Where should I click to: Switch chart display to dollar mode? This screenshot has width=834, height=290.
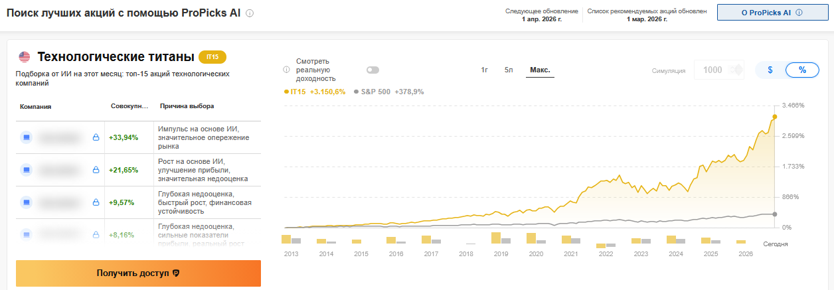pyautogui.click(x=770, y=70)
